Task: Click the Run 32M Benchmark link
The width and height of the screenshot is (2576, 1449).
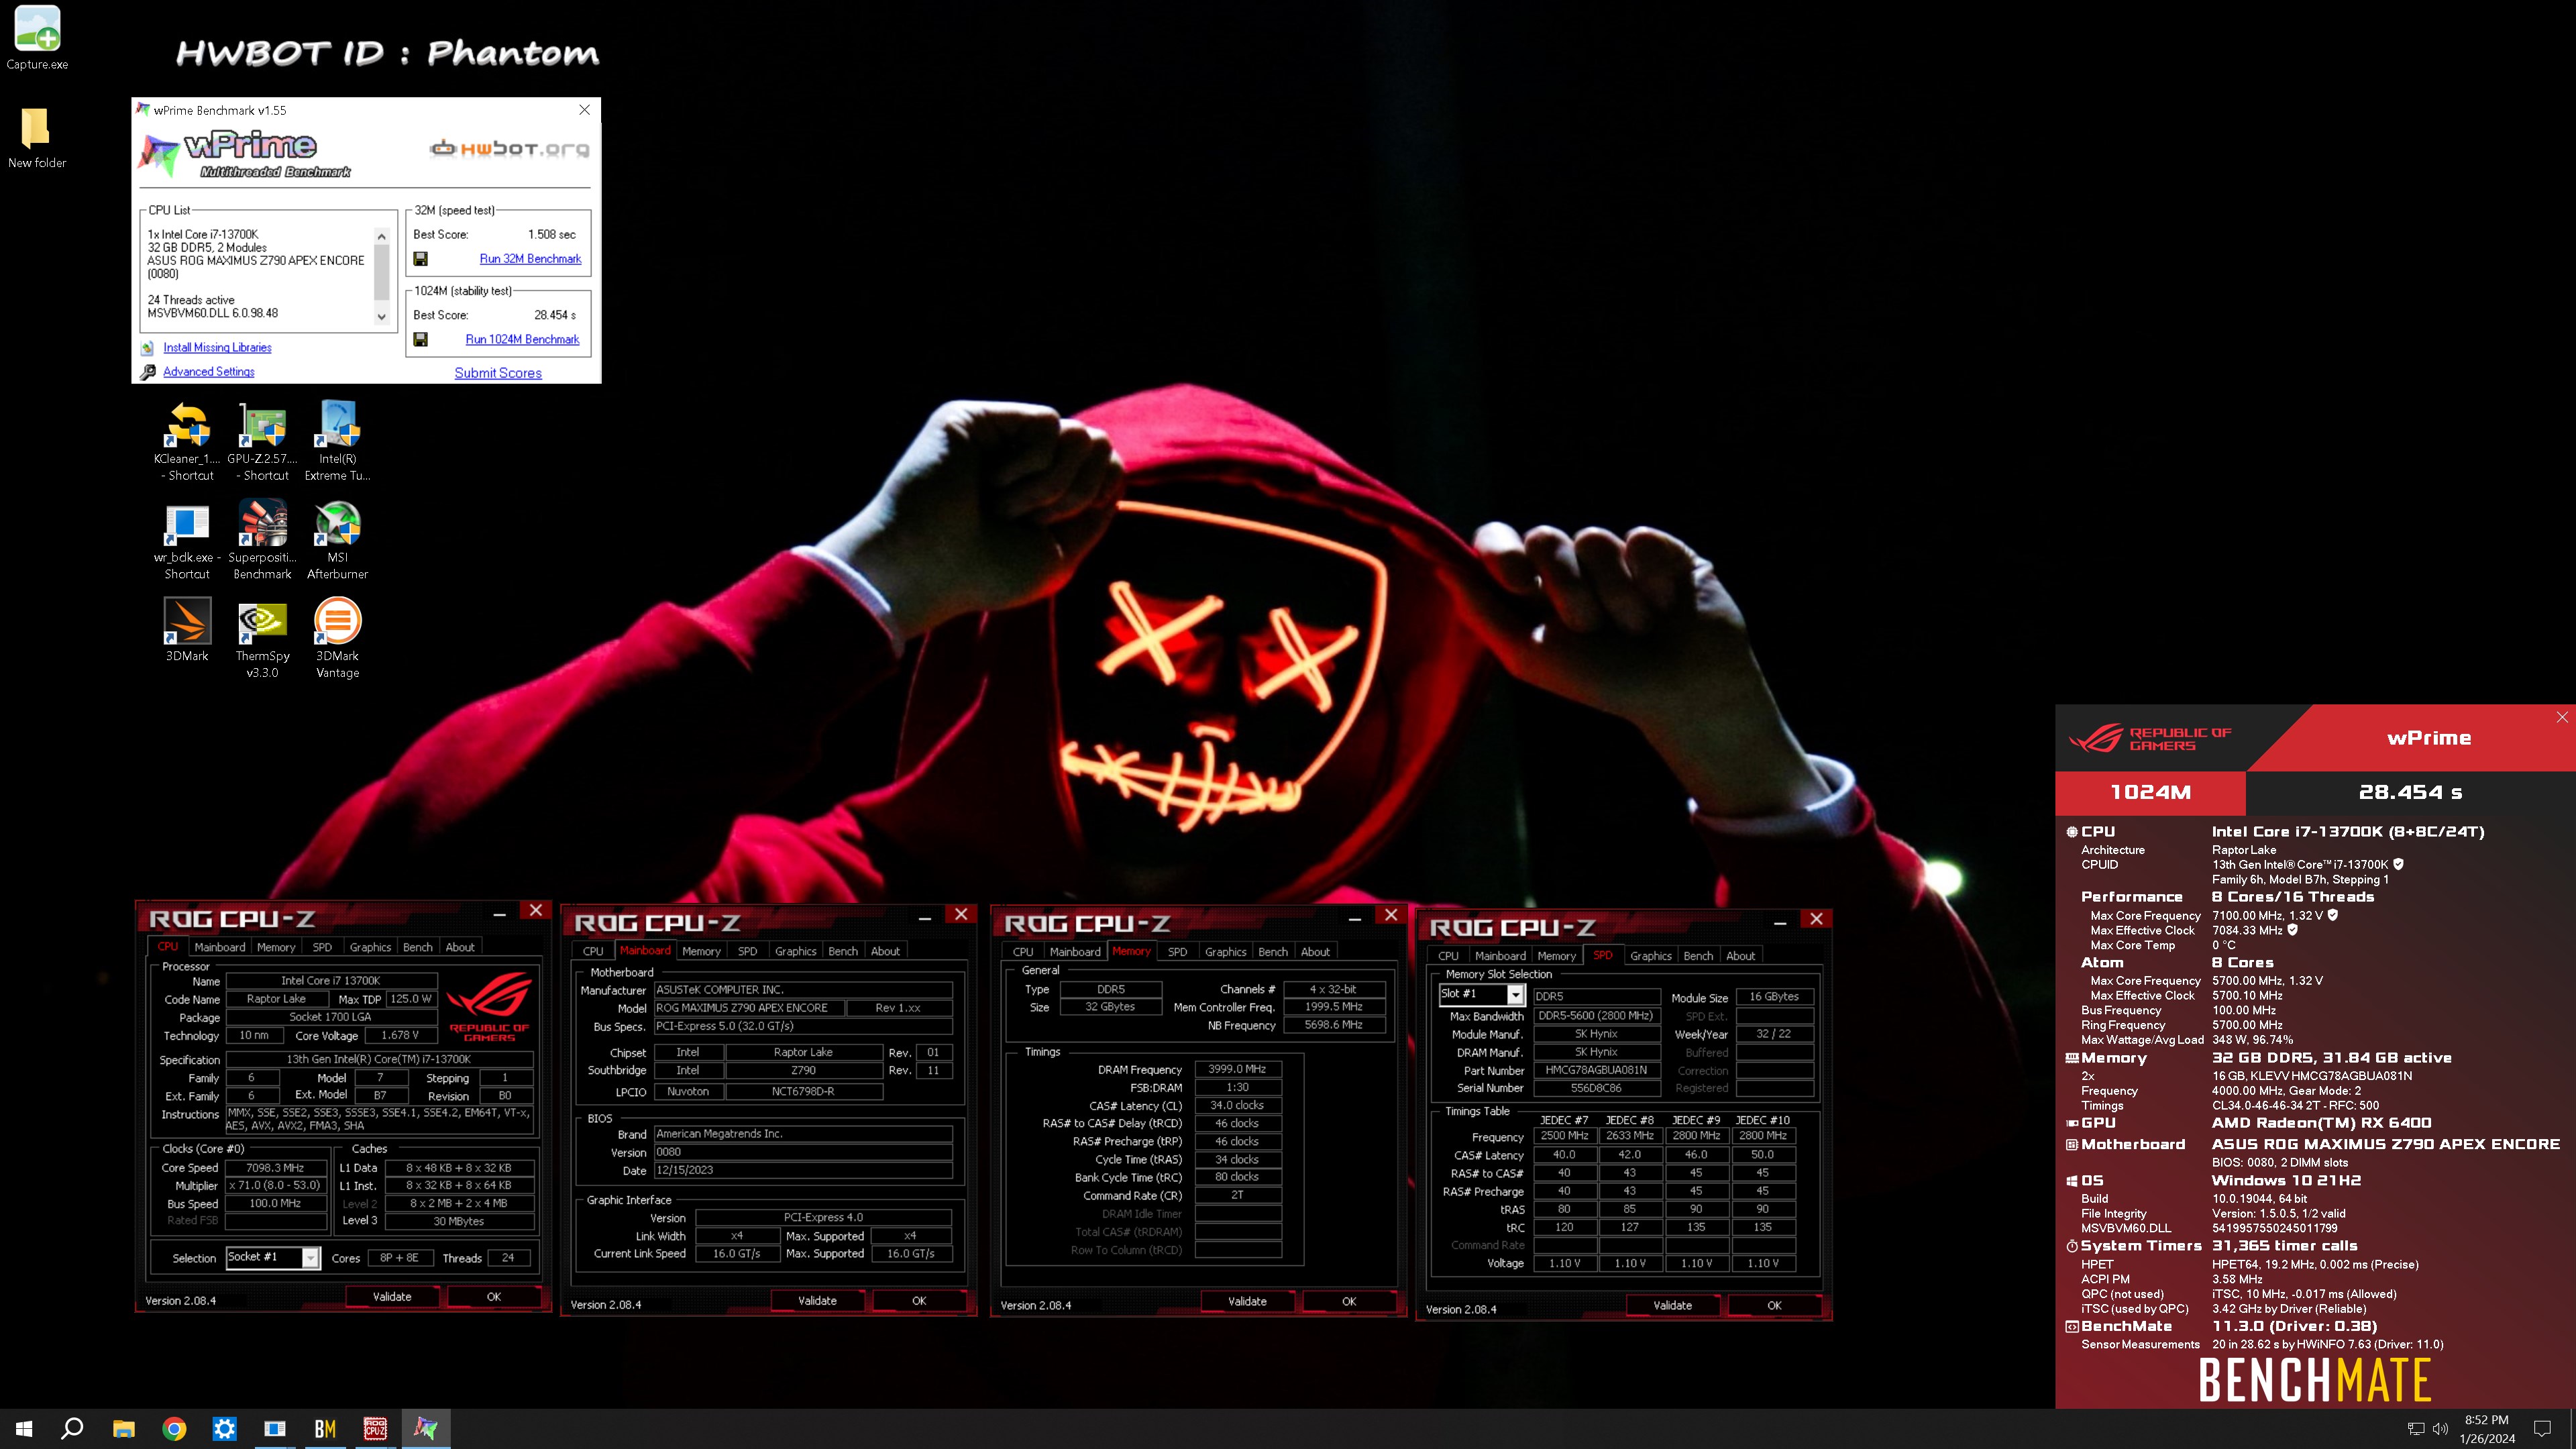Action: pos(530,259)
